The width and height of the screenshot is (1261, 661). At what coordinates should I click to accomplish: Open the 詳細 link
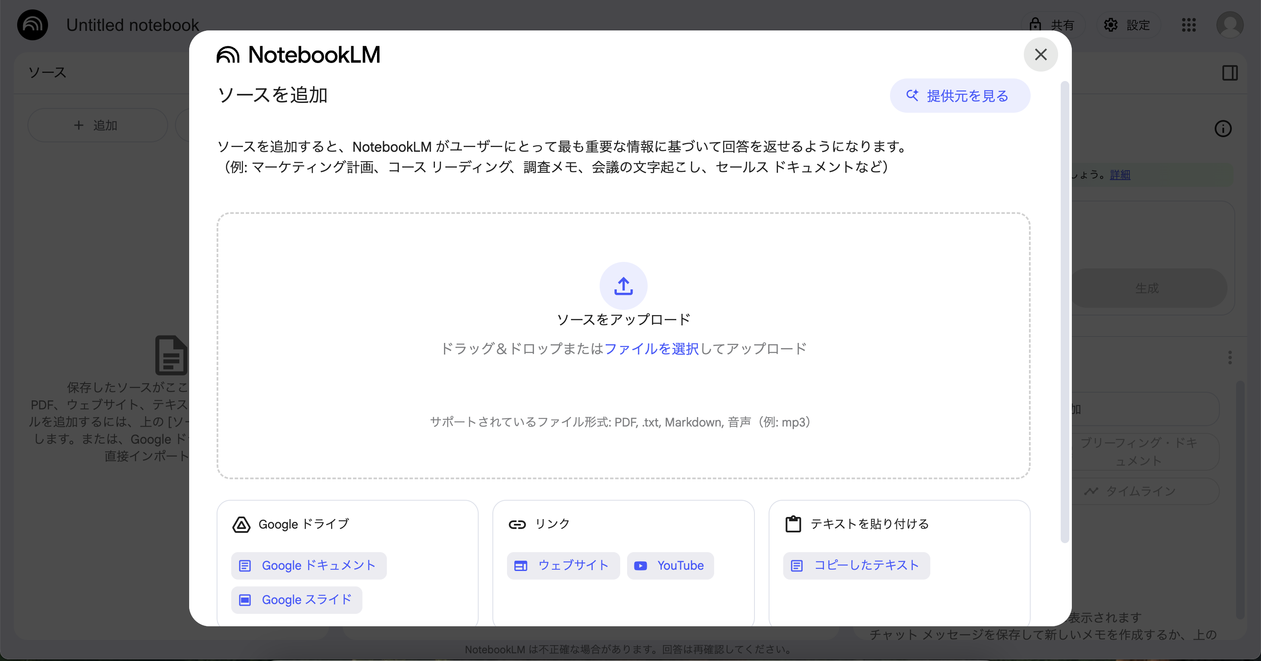coord(1120,174)
